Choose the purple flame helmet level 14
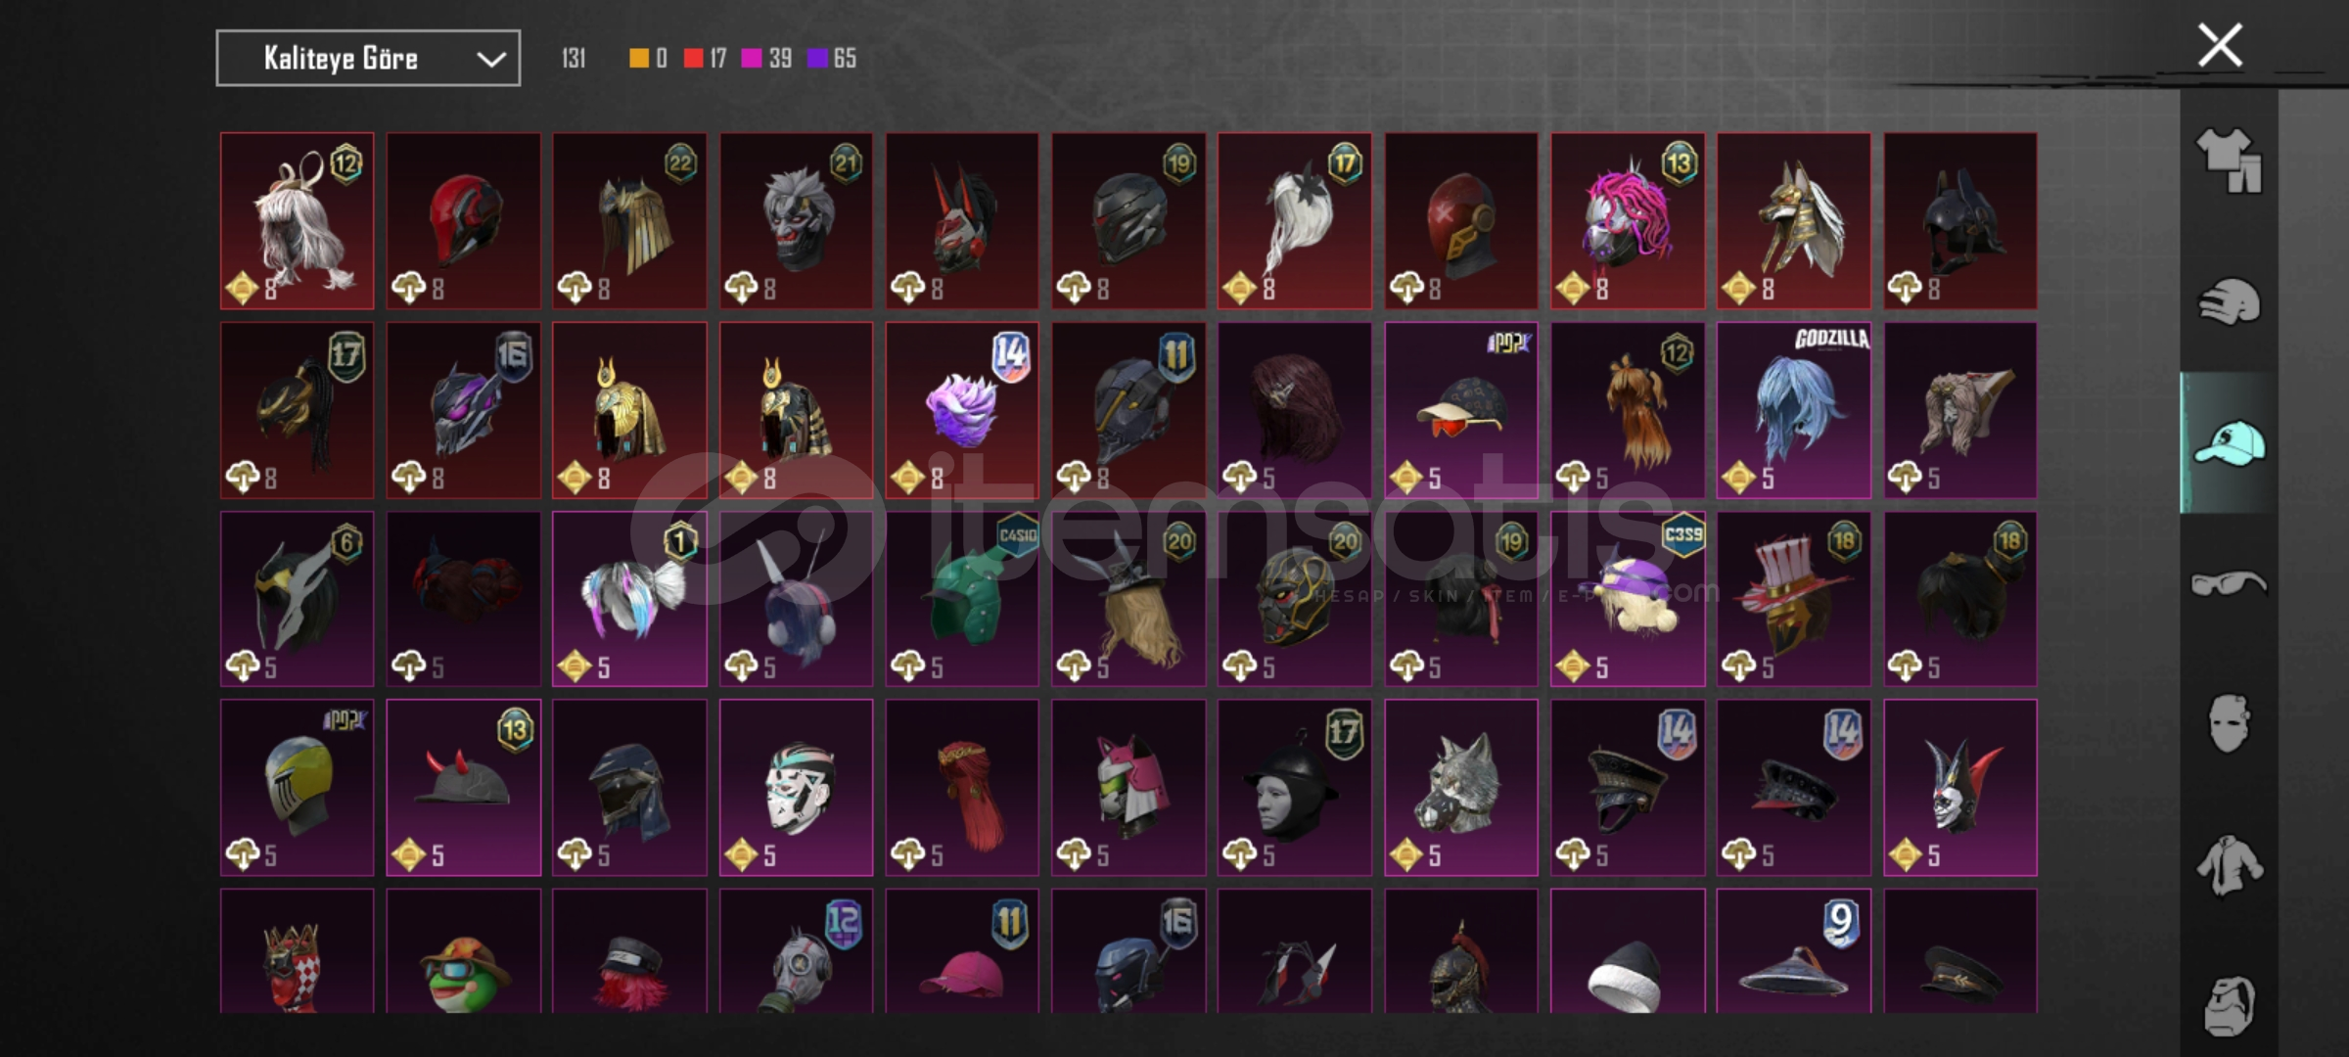This screenshot has height=1057, width=2349. coord(962,411)
